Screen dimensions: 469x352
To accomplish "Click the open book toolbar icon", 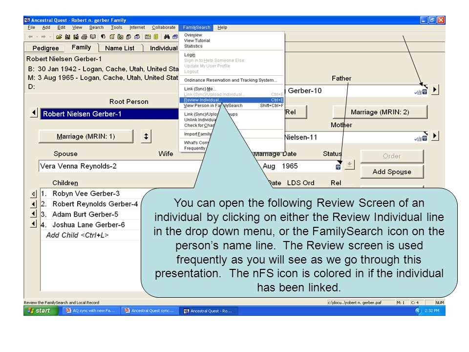I will 93,37.
